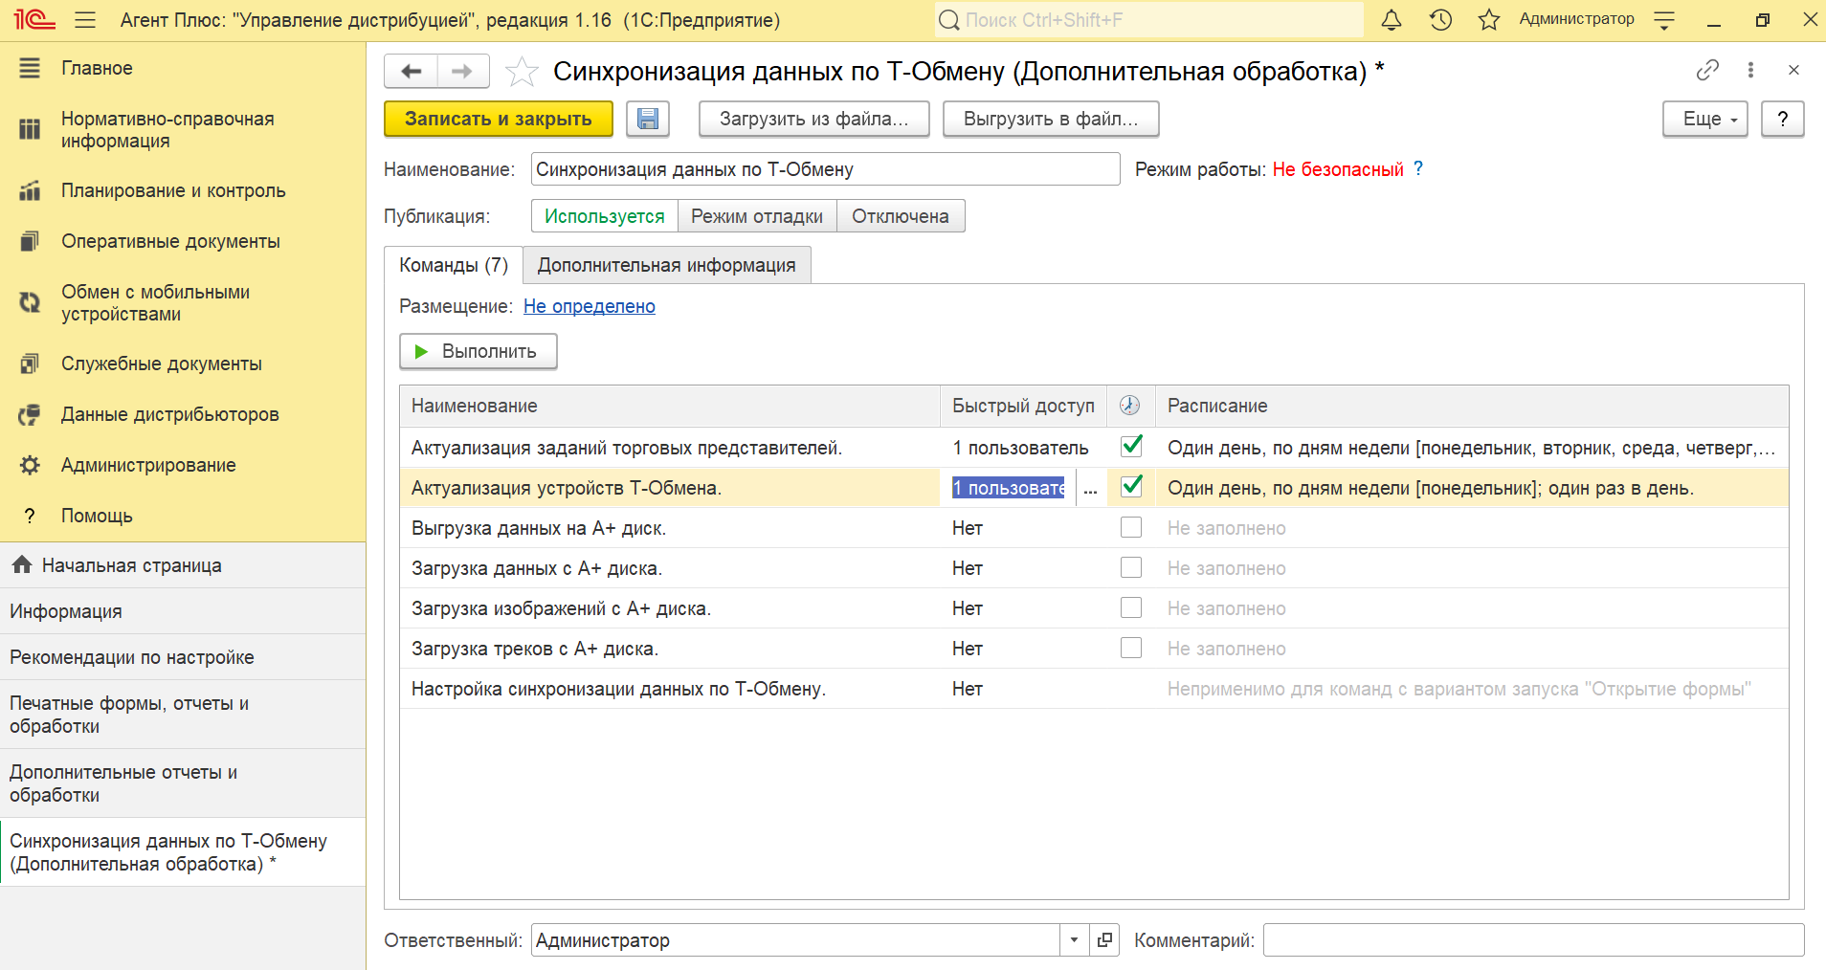Open history clock icon in title bar

click(1440, 19)
